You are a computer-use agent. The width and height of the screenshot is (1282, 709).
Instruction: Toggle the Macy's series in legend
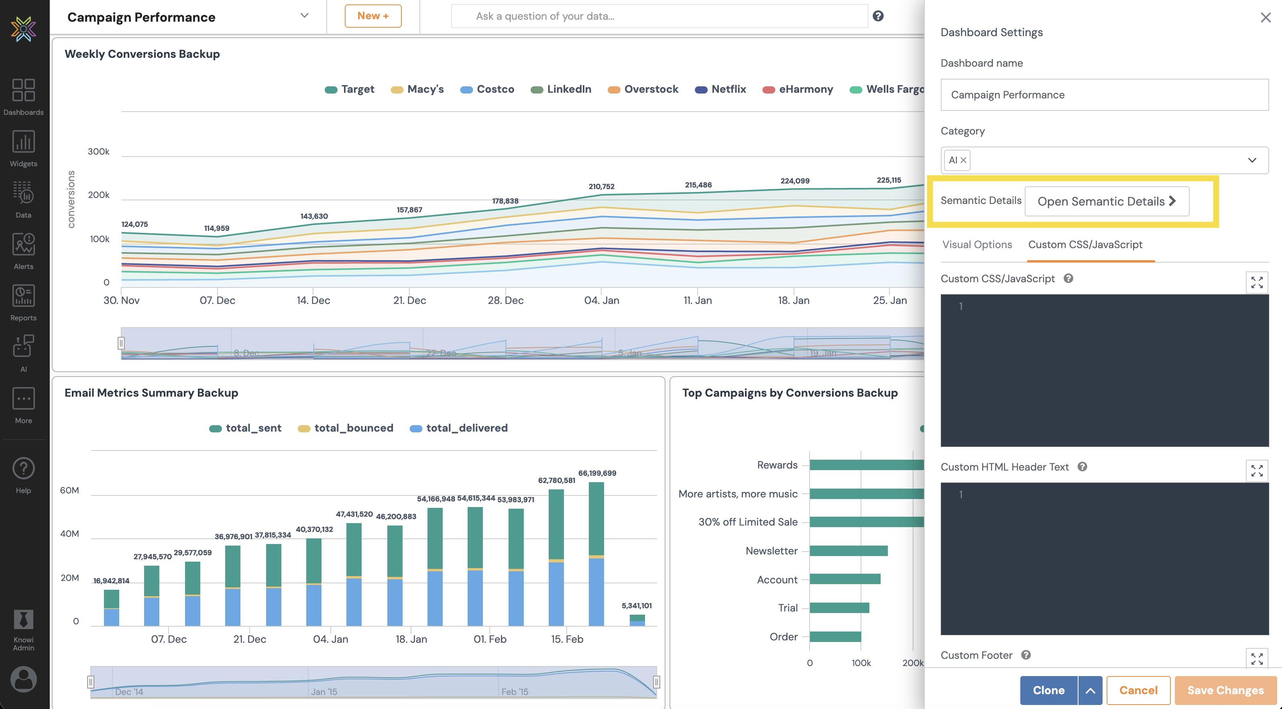[x=417, y=89]
